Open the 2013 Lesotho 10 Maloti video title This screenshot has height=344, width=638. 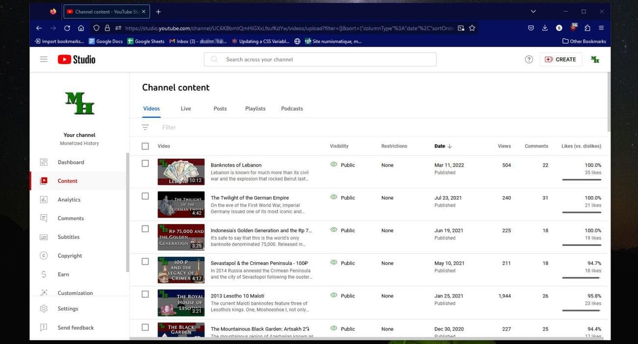(239, 296)
